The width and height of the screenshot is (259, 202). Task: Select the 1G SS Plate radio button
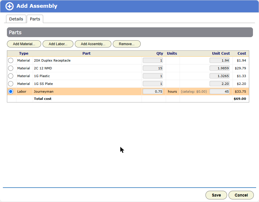[11, 84]
